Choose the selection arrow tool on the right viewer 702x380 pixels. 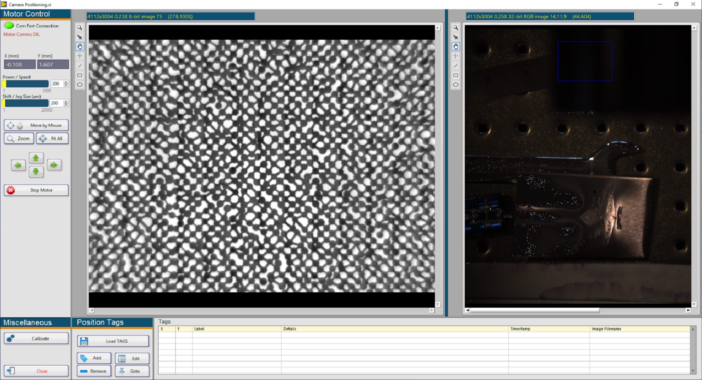(x=456, y=37)
